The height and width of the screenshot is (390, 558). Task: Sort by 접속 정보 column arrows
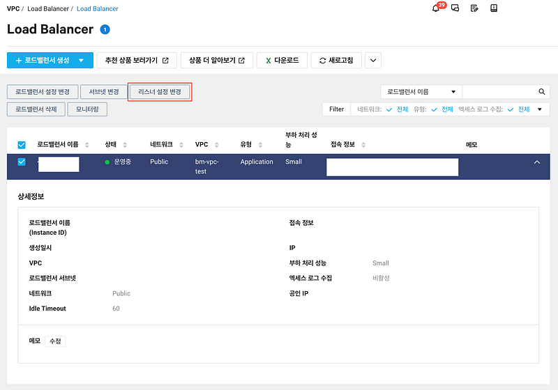point(363,145)
